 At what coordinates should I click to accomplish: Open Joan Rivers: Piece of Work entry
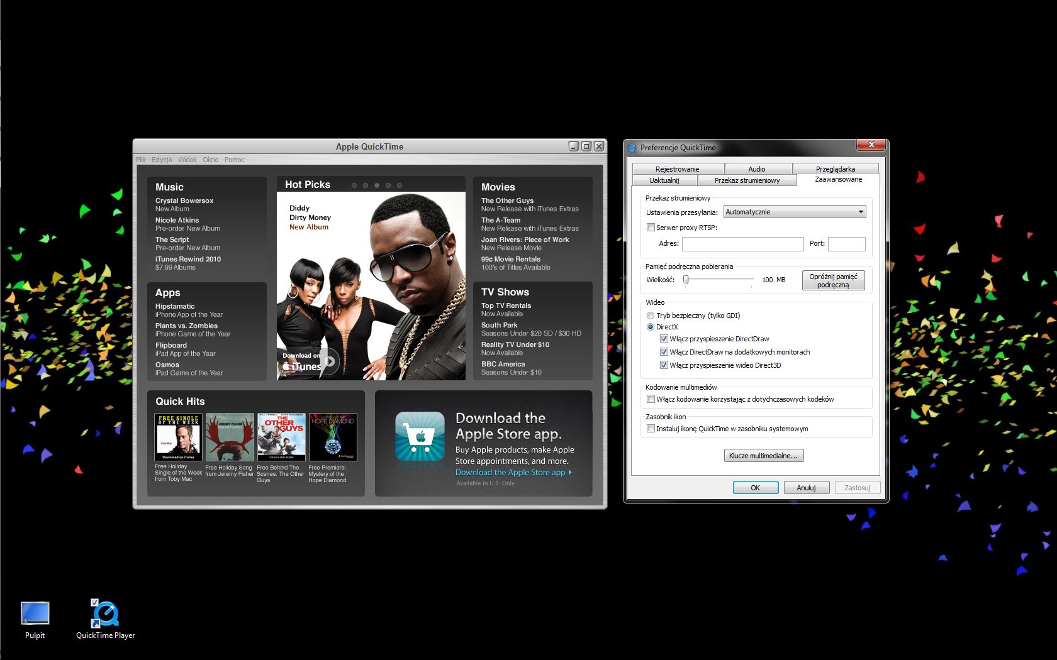click(525, 244)
